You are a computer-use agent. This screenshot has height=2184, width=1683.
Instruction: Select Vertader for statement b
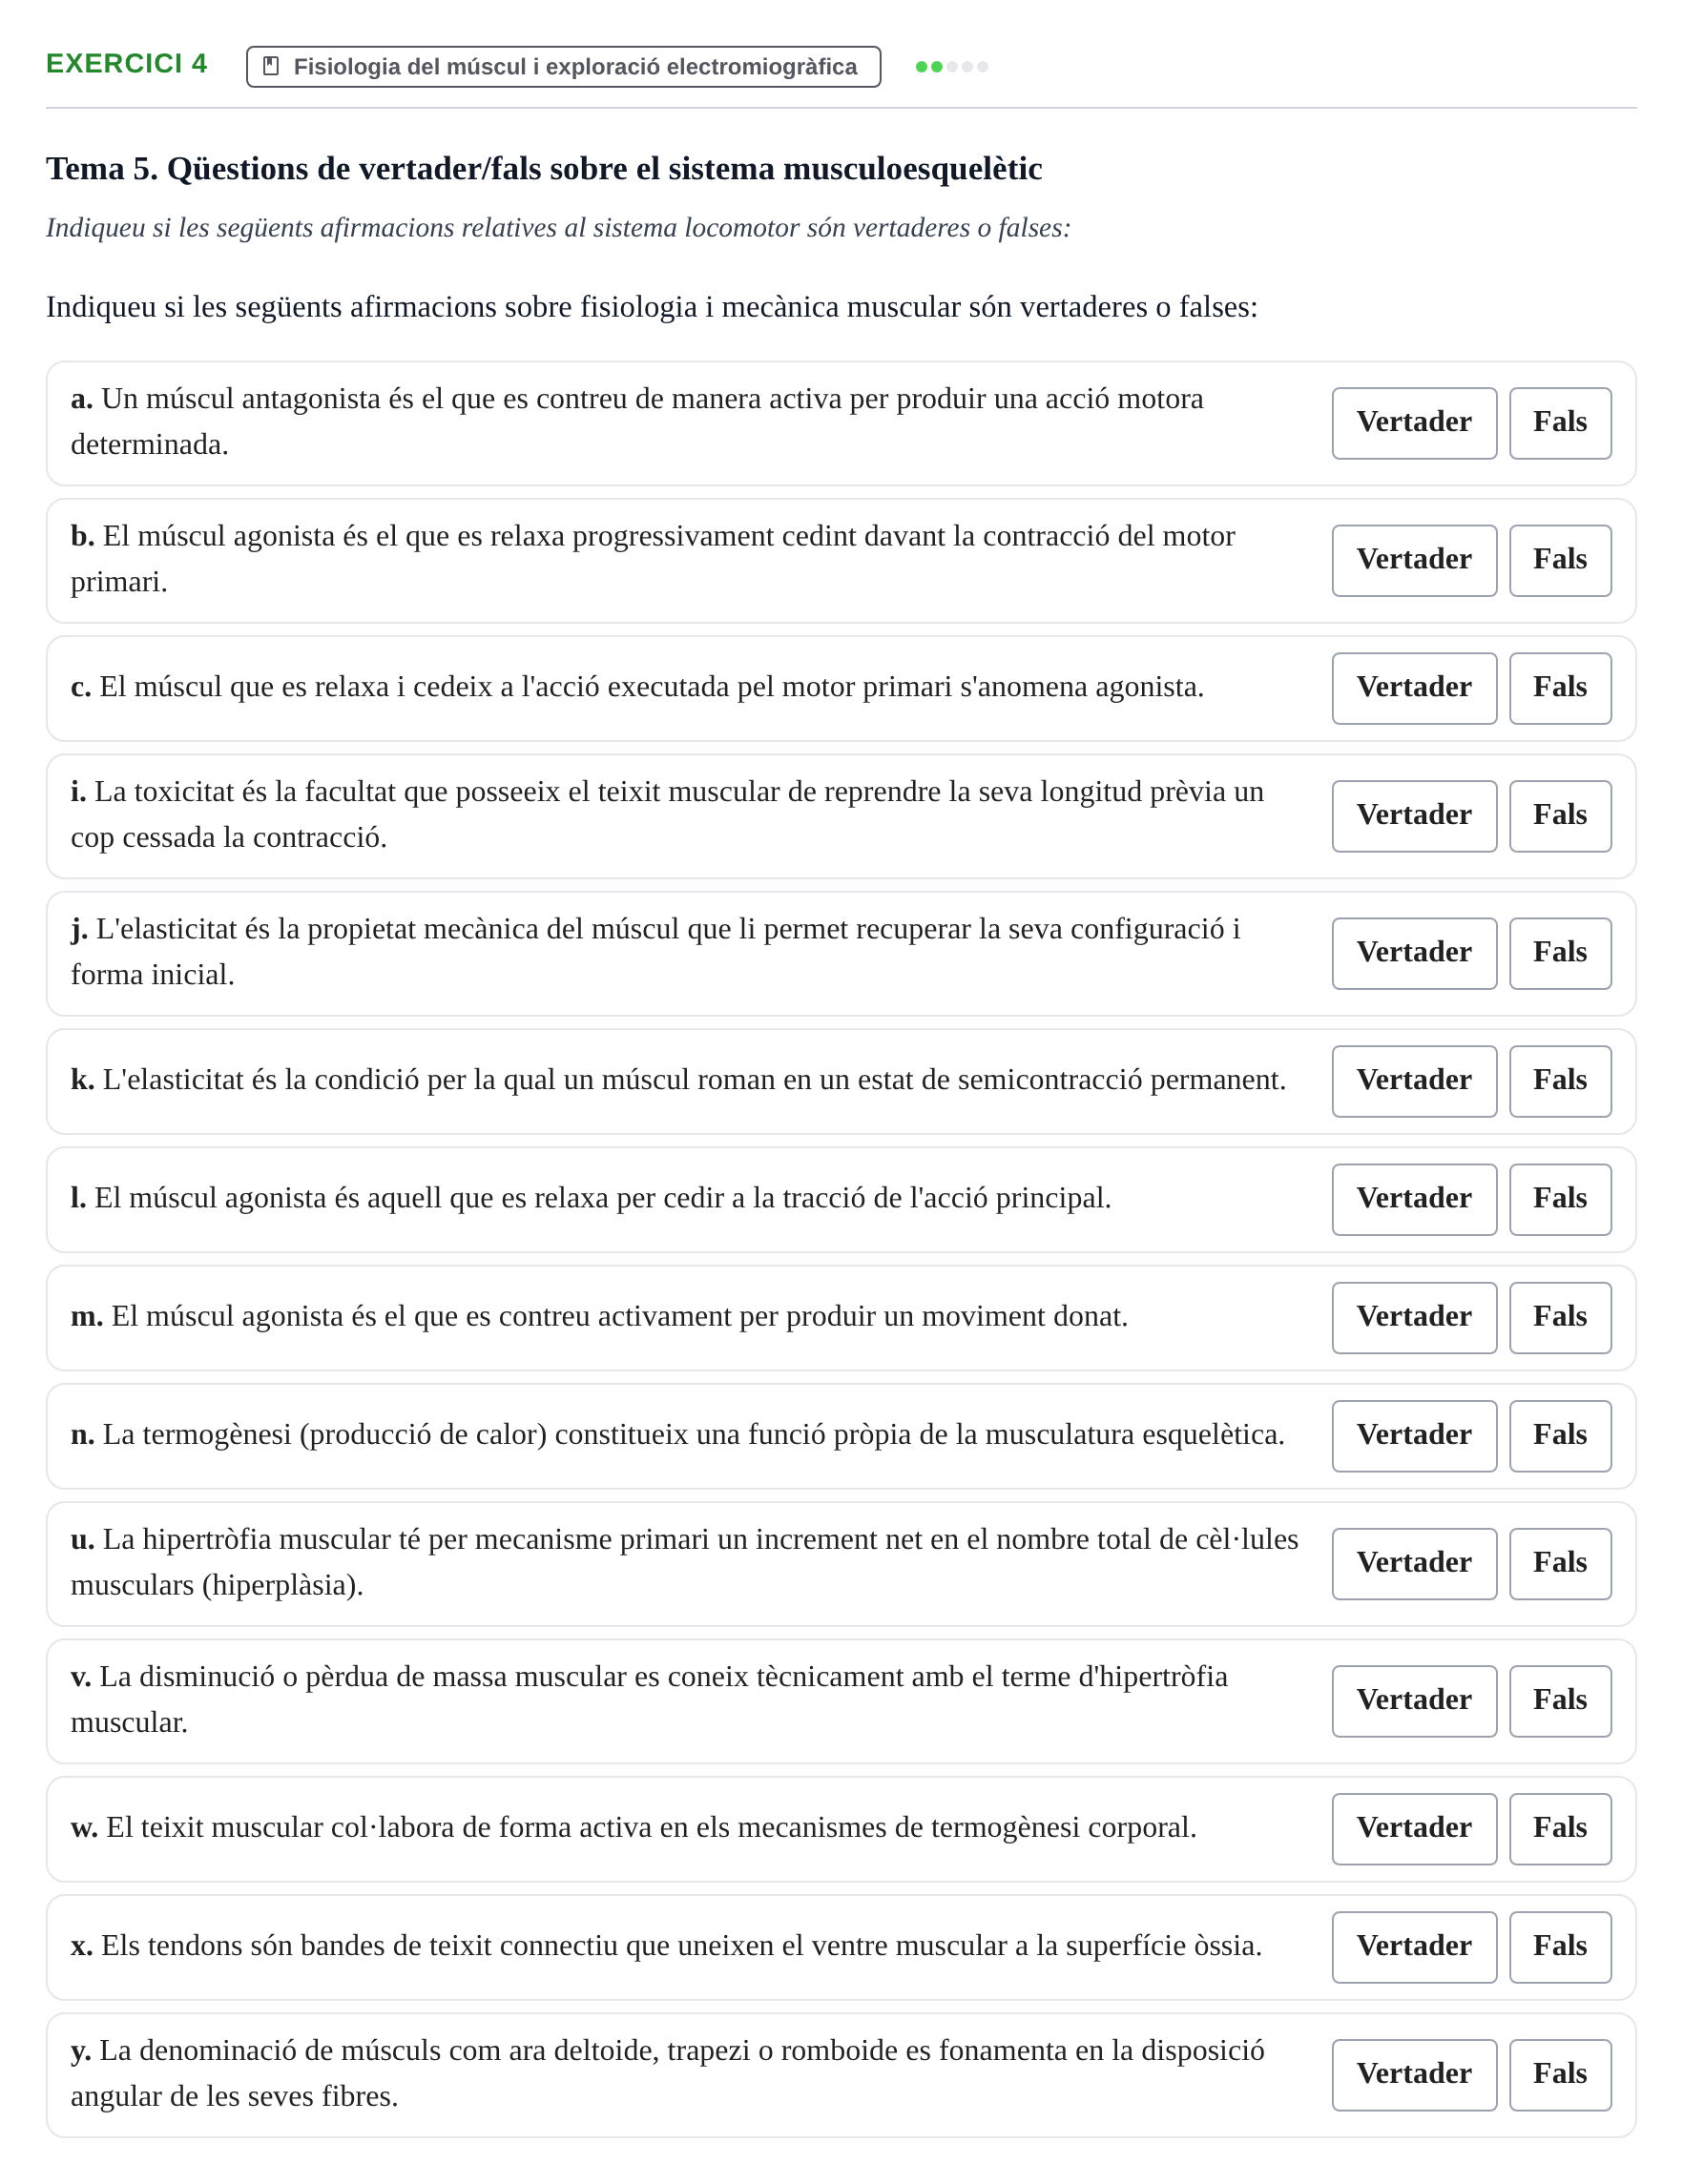click(x=1413, y=560)
